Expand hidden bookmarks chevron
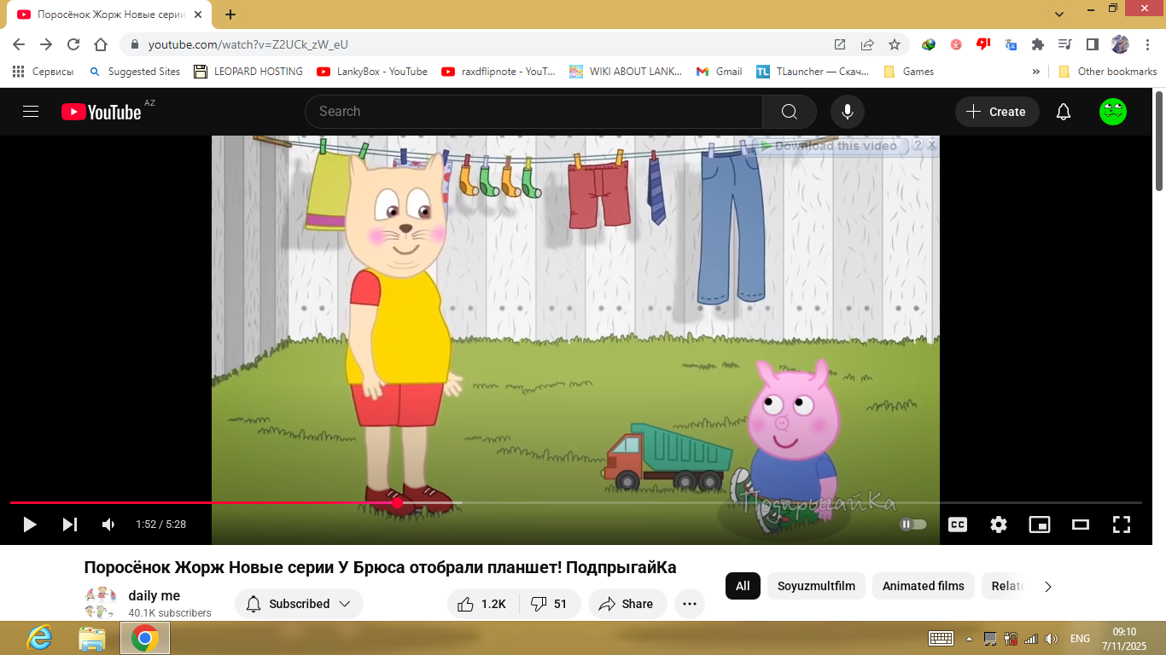 tap(1036, 72)
